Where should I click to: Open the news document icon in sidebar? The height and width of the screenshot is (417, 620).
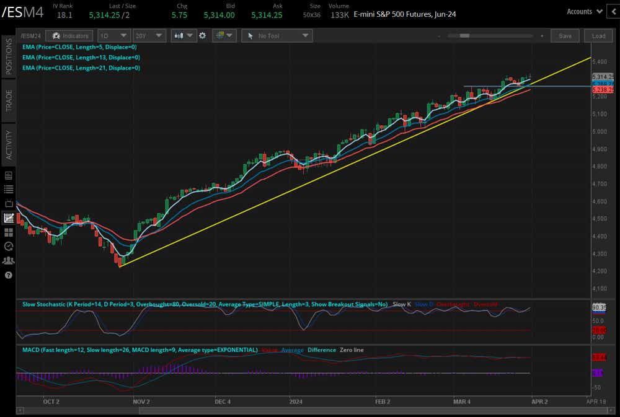[9, 175]
